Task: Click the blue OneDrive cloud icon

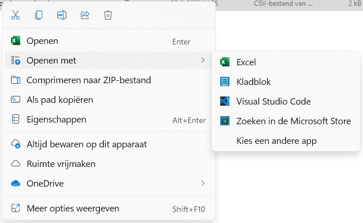Action: pyautogui.click(x=16, y=184)
